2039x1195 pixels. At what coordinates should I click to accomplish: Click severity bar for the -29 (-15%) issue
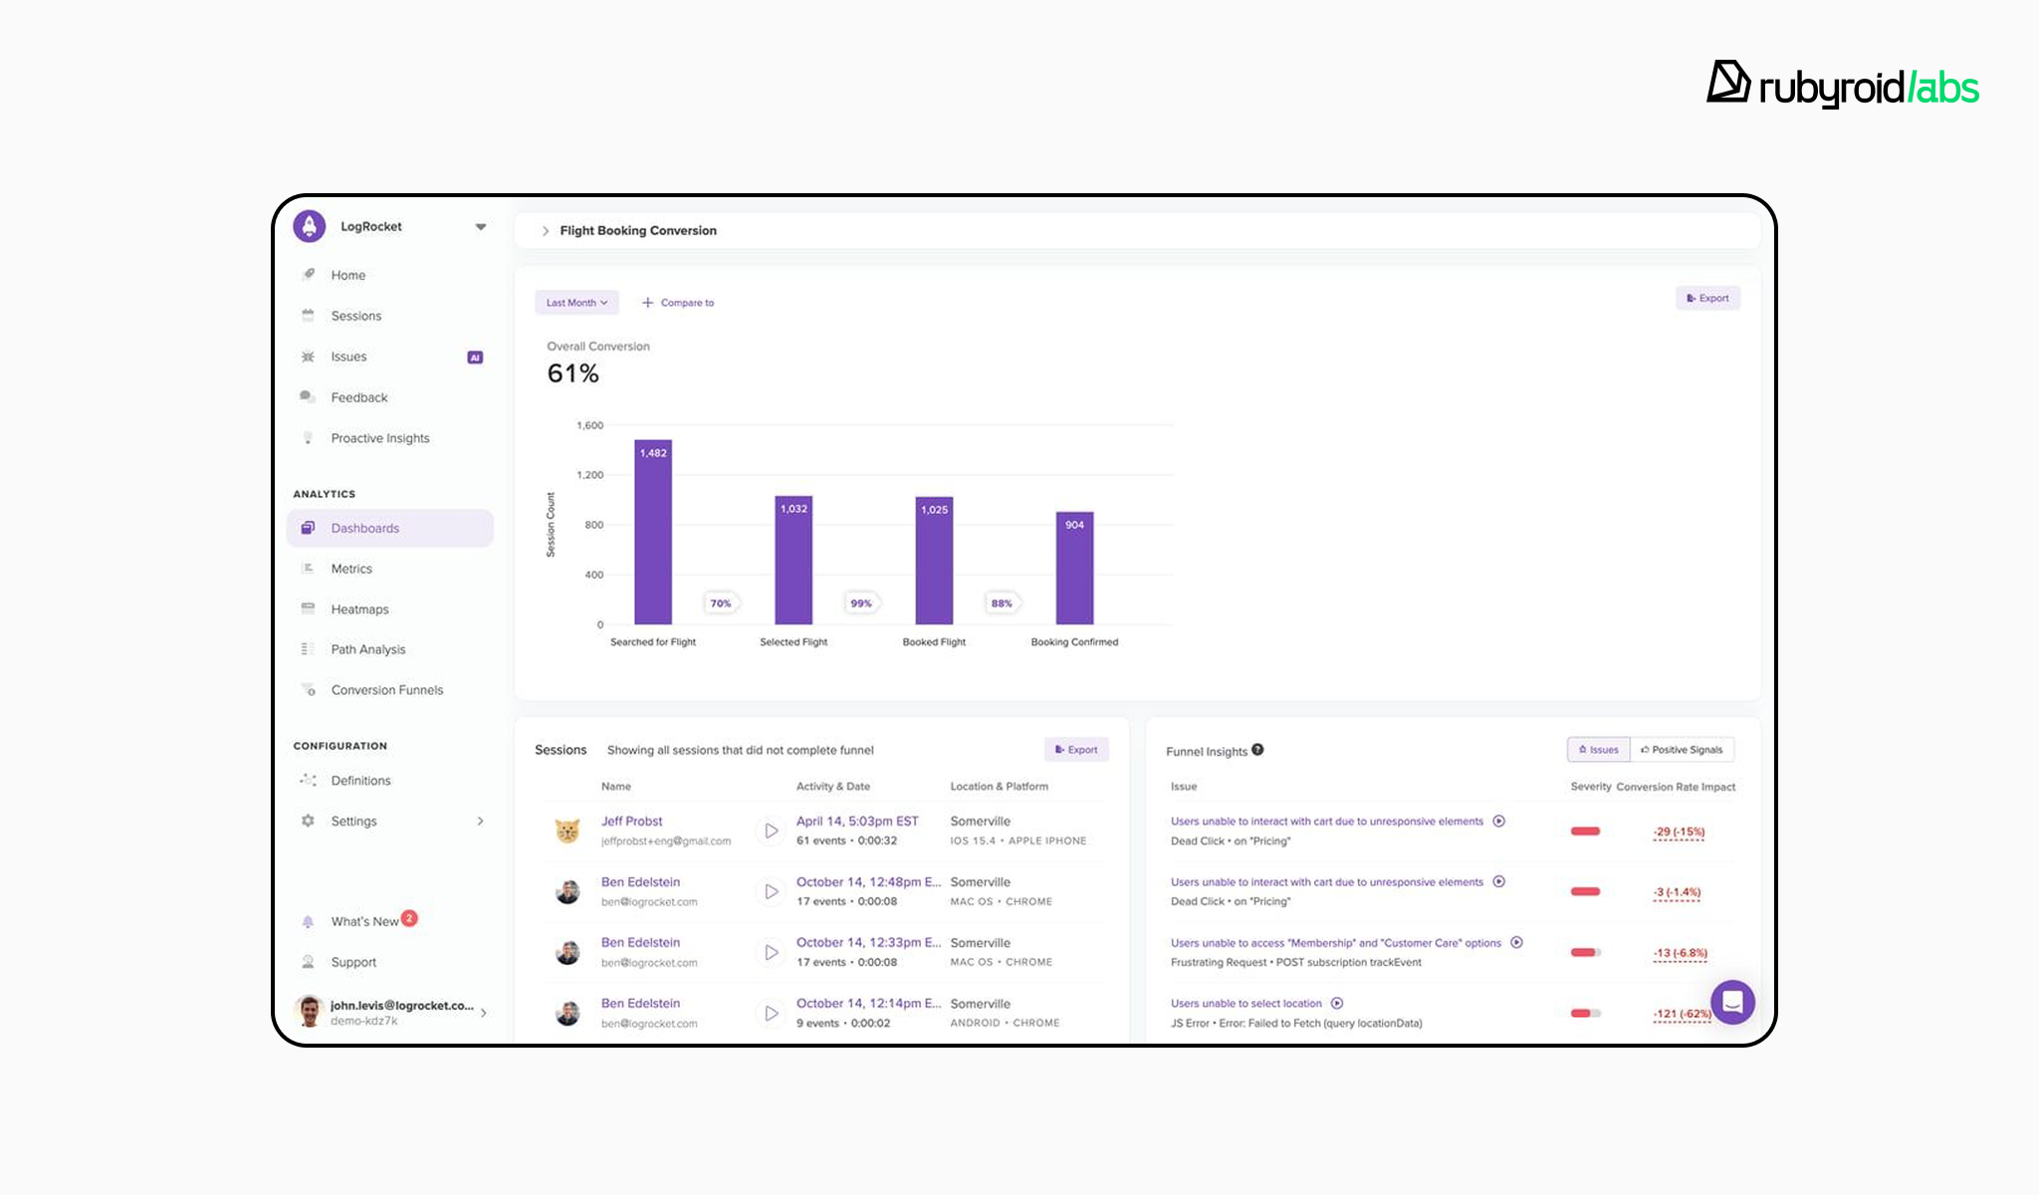coord(1585,832)
